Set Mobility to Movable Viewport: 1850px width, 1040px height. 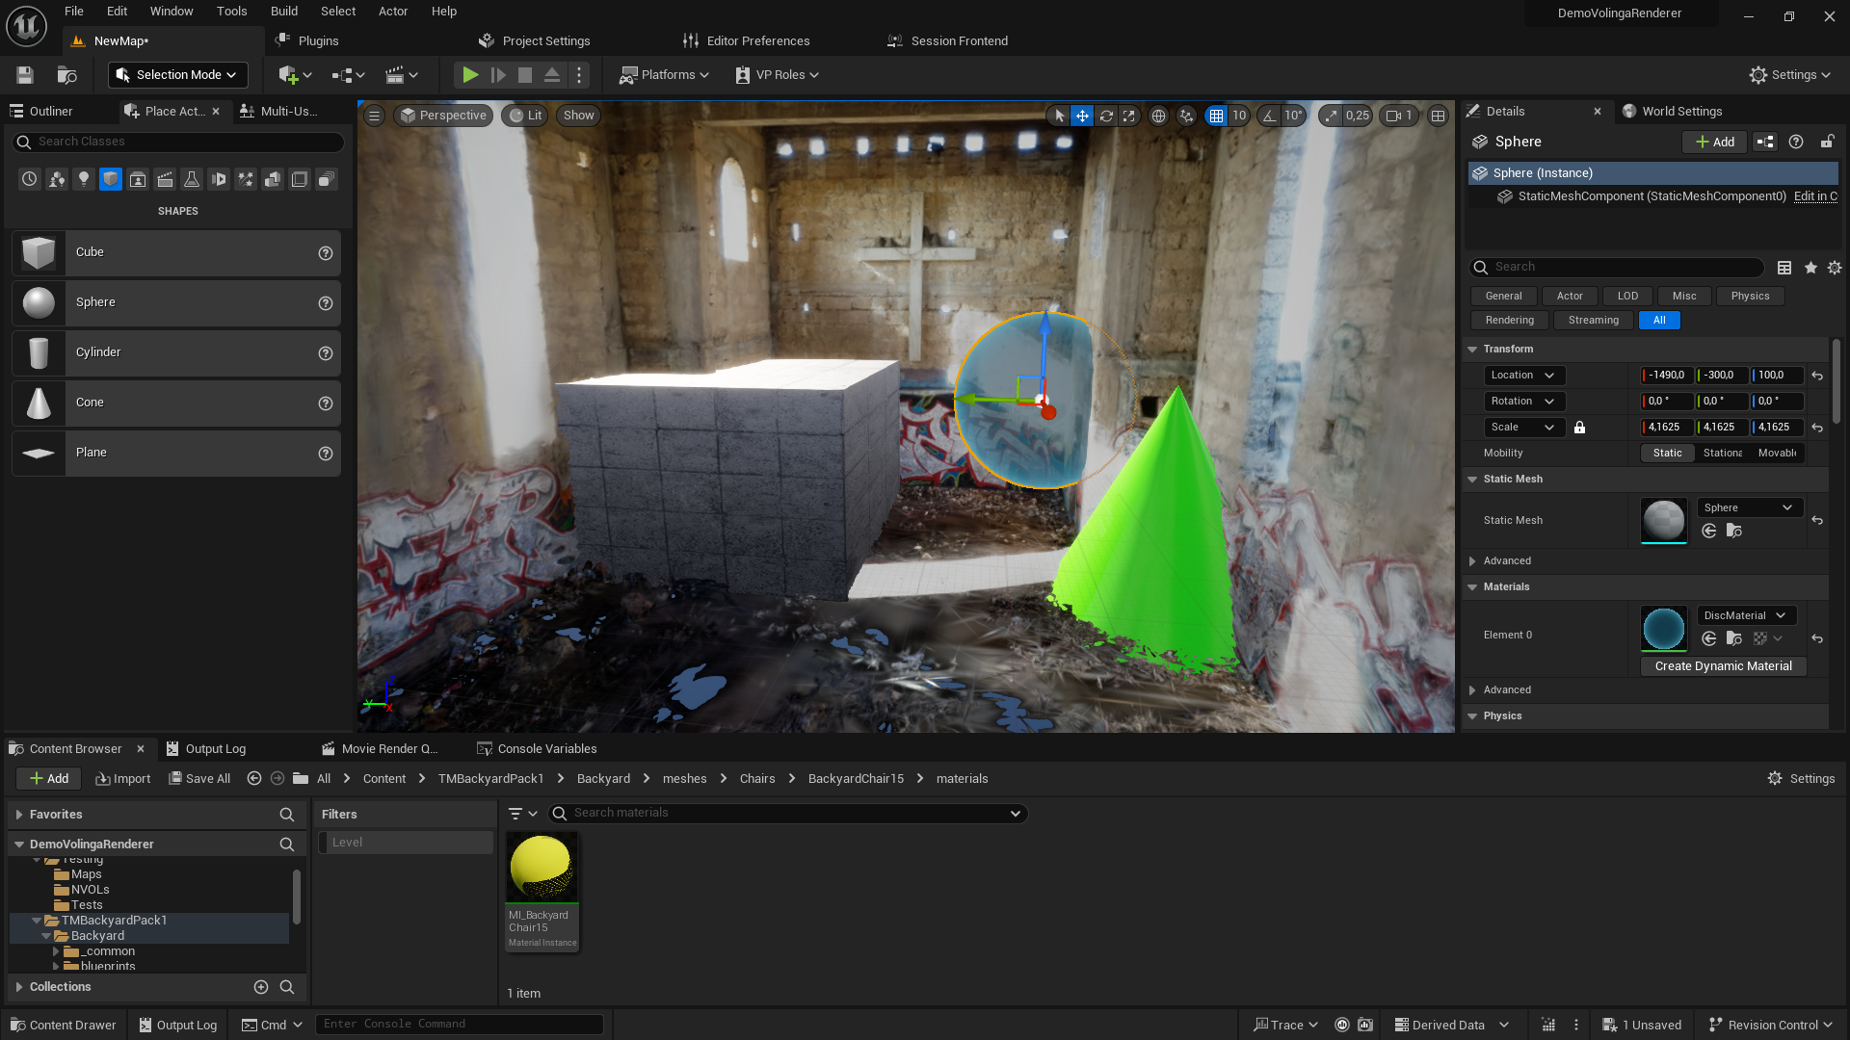[x=1776, y=454]
